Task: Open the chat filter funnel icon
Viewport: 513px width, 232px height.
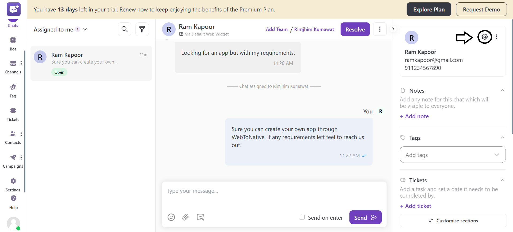Action: 142,29
